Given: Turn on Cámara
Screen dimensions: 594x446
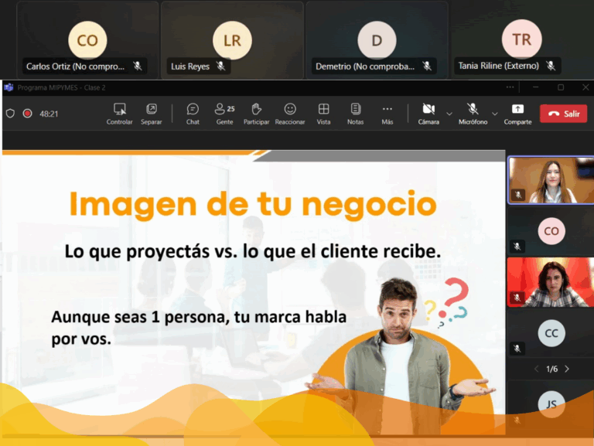Looking at the screenshot, I should pyautogui.click(x=428, y=114).
